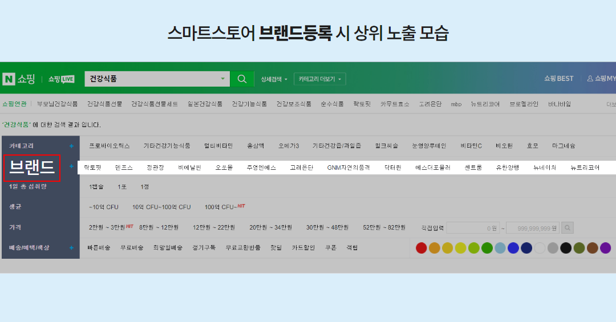Click the price range search icon
616x322 pixels.
pos(568,228)
